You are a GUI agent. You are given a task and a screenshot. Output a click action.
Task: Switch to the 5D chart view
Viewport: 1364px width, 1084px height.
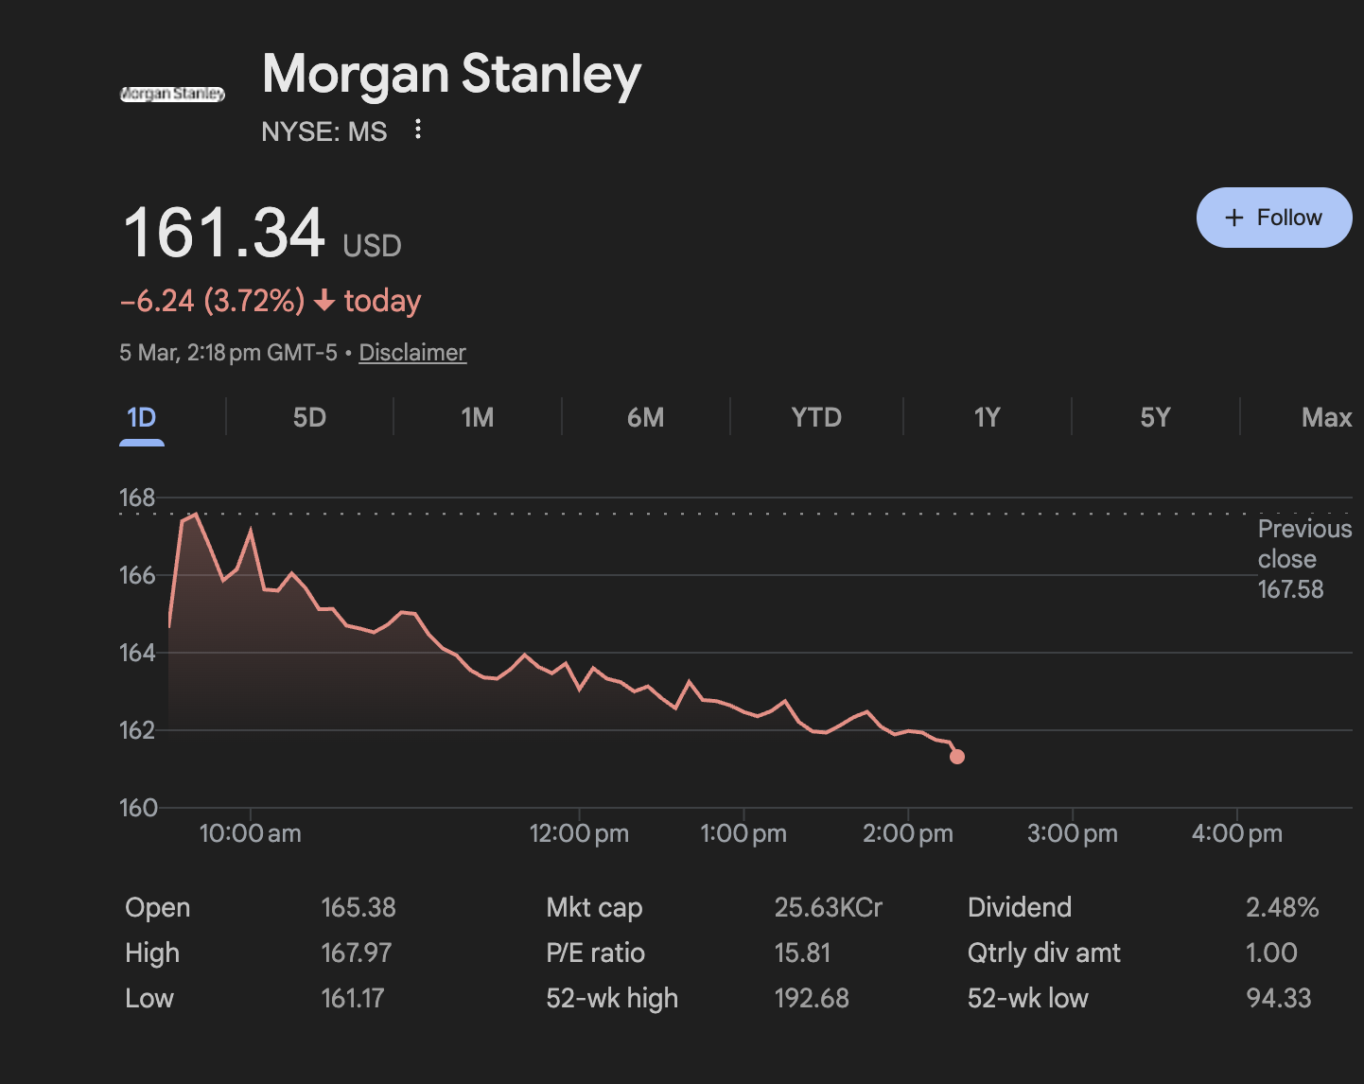pyautogui.click(x=310, y=417)
